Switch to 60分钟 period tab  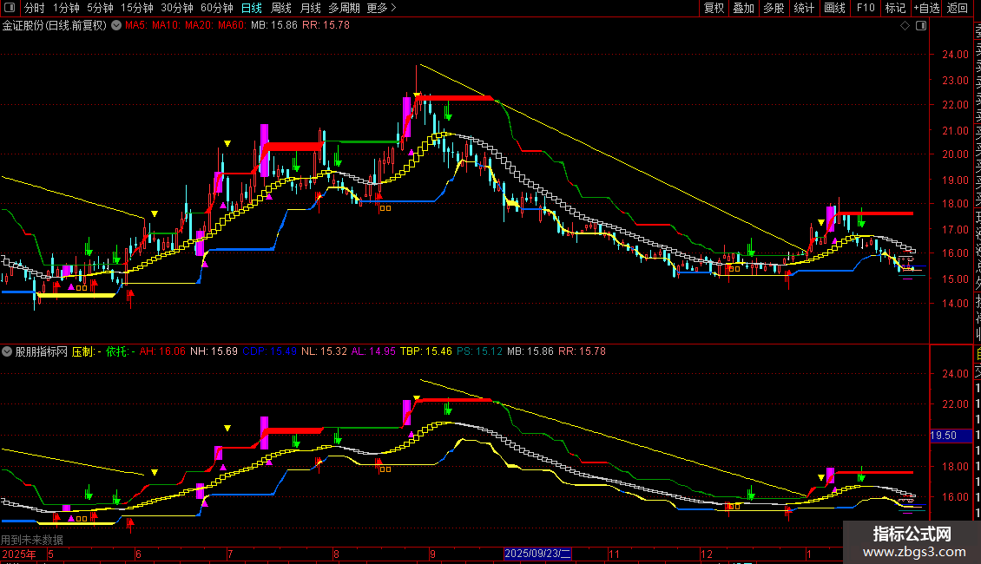[x=216, y=8]
